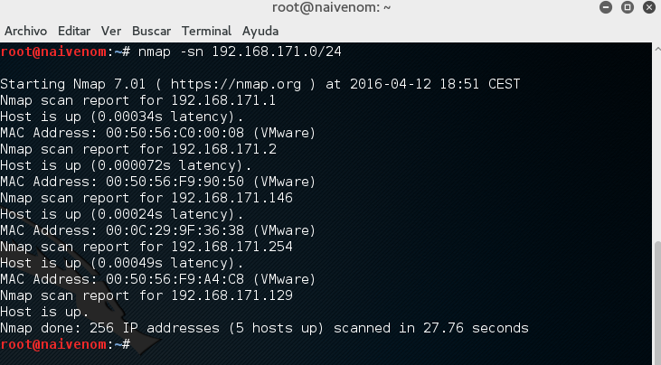Click MAC address 00:0C:29:9F:36:38
The width and height of the screenshot is (661, 365).
coord(175,230)
